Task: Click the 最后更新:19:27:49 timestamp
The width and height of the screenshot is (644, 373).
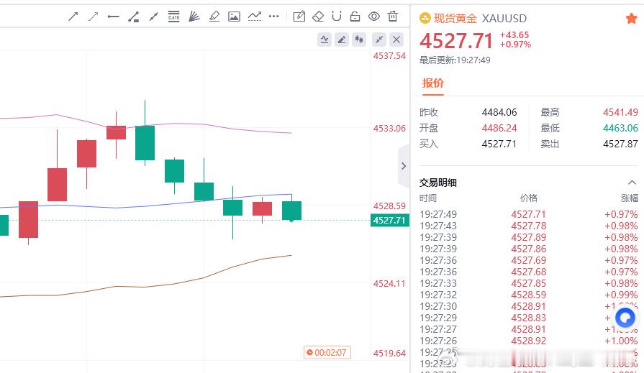Action: click(455, 60)
